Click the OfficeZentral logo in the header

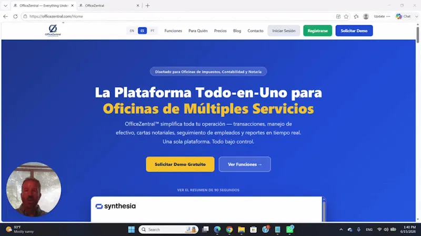point(53,30)
